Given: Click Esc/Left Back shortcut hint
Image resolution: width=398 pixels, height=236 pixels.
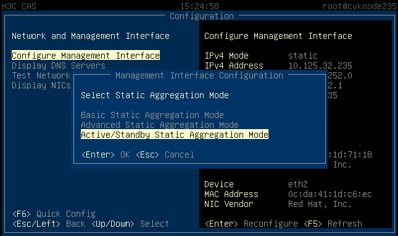Looking at the screenshot, I should tap(49, 224).
